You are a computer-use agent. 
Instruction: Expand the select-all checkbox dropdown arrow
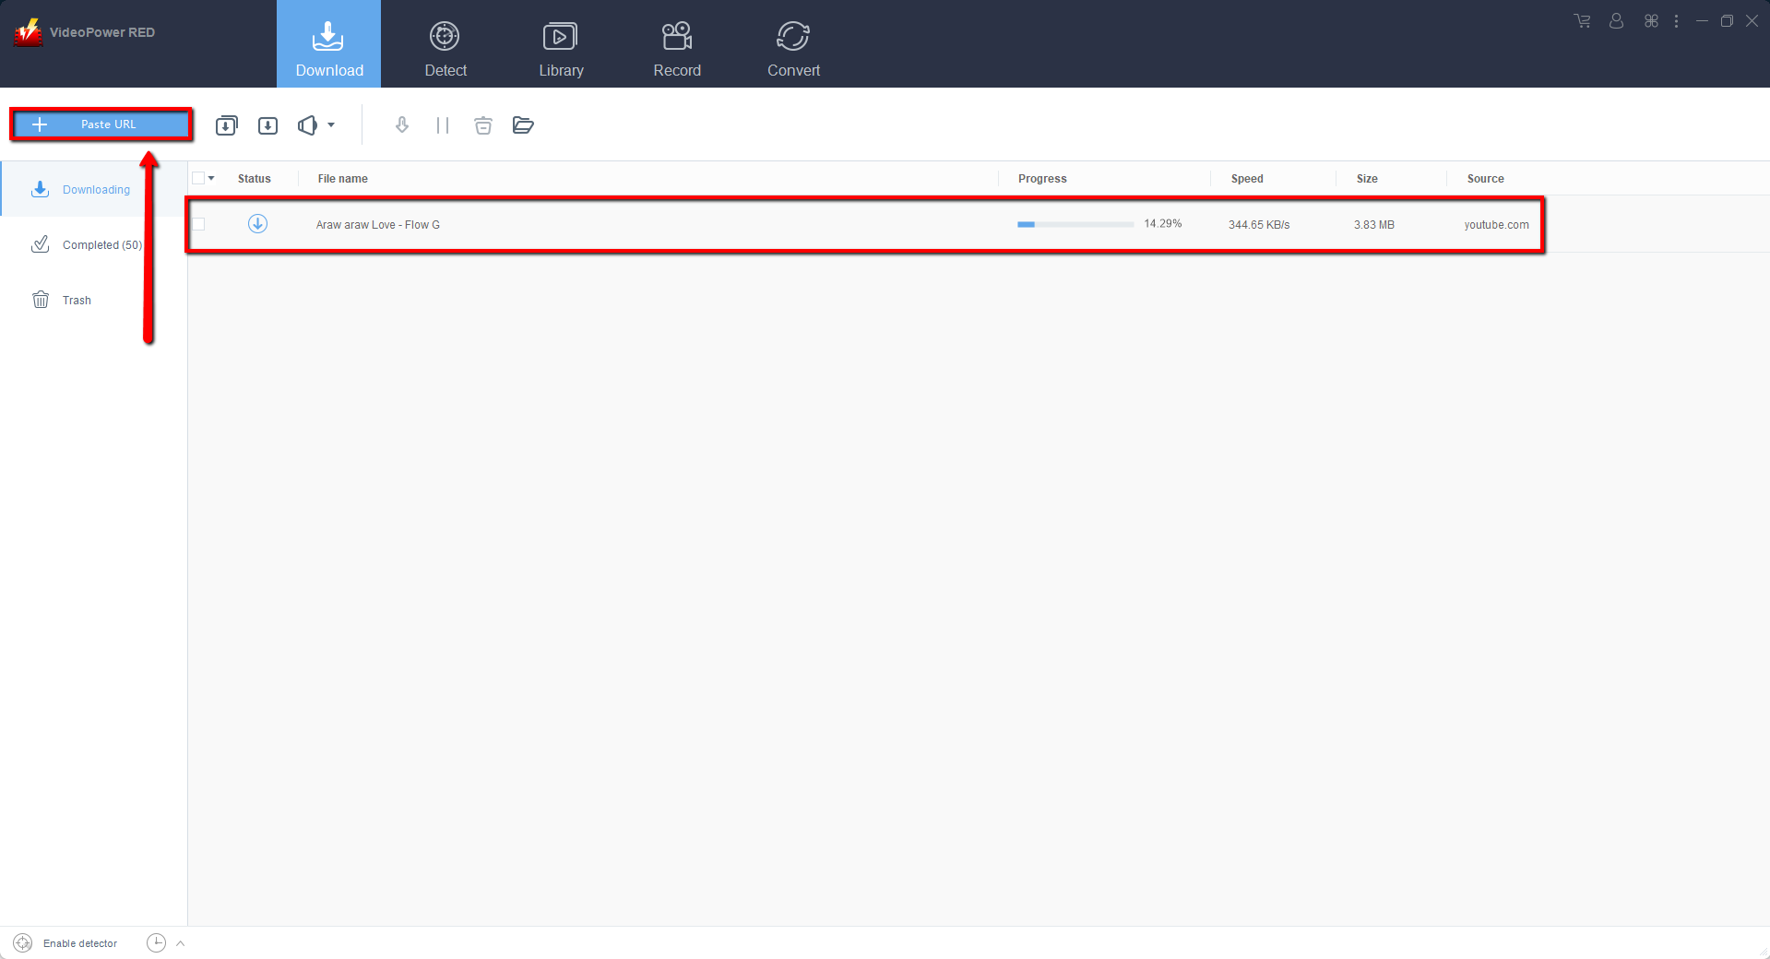click(212, 178)
